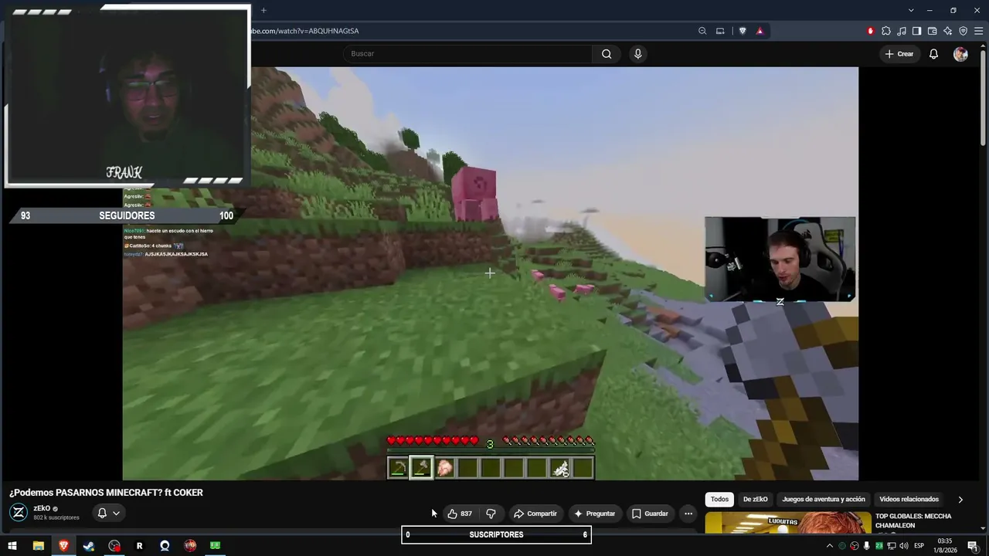Viewport: 989px width, 556px height.
Task: Open the taskbar clock showing 03:35
Action: pyautogui.click(x=944, y=546)
